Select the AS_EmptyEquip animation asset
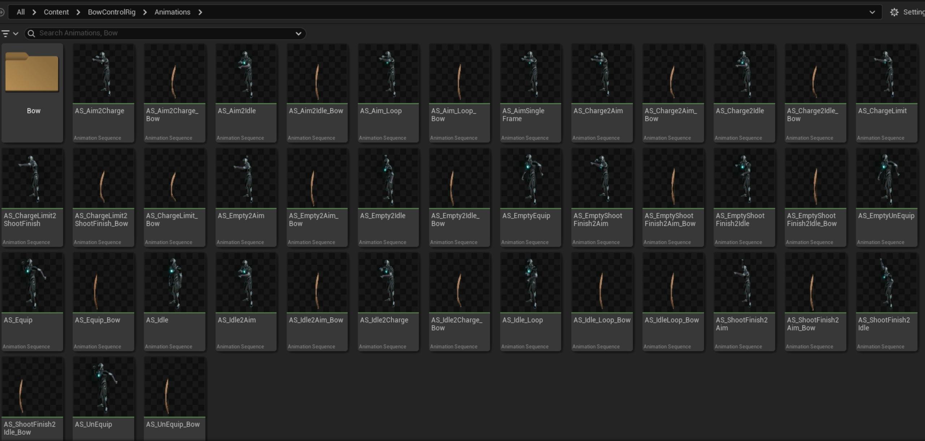 (x=530, y=179)
